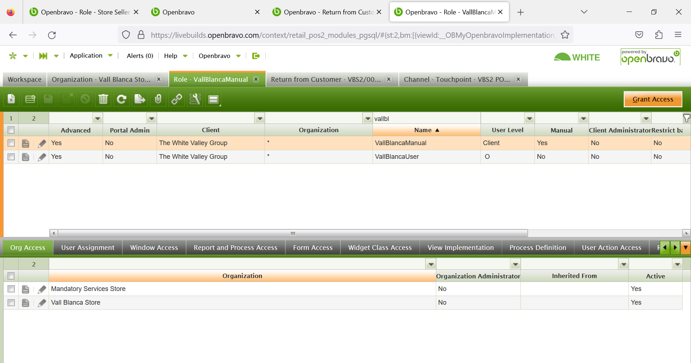Create a new record in form view
Image resolution: width=691 pixels, height=363 pixels.
point(11,99)
